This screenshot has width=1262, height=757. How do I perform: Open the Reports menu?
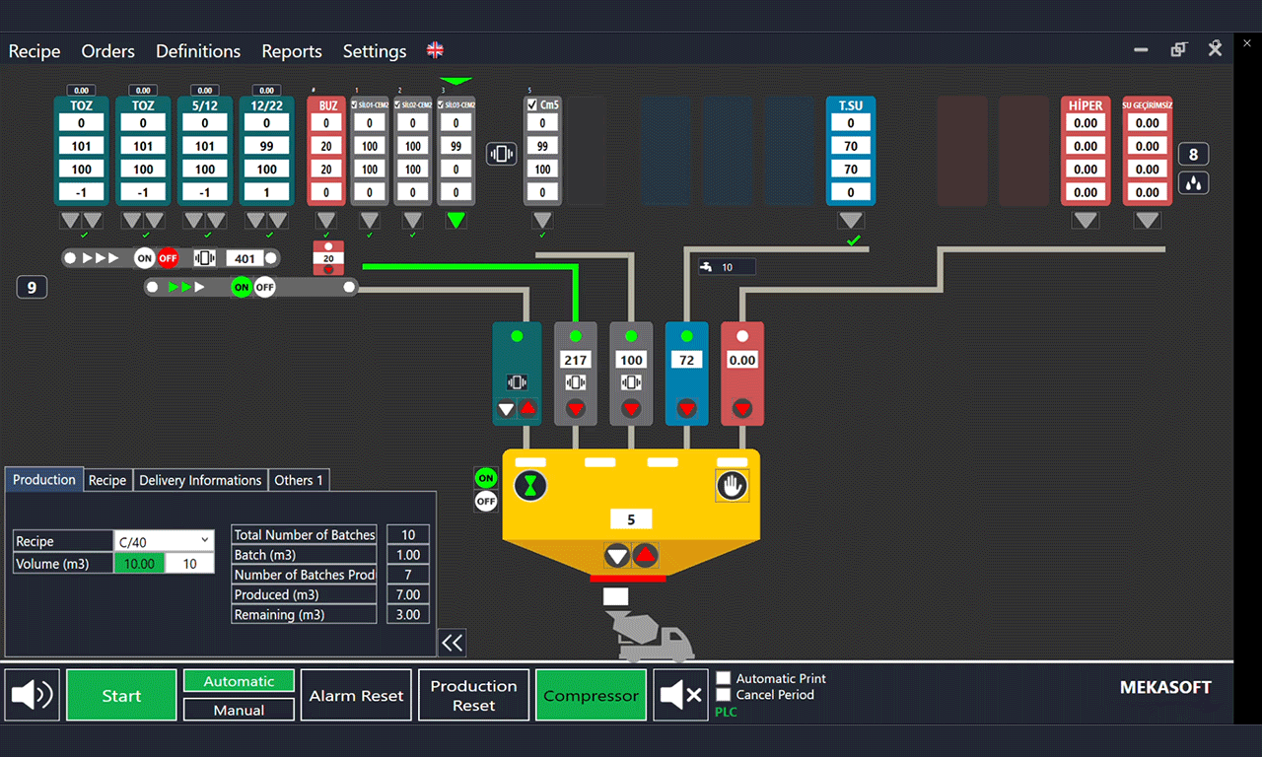(x=291, y=51)
